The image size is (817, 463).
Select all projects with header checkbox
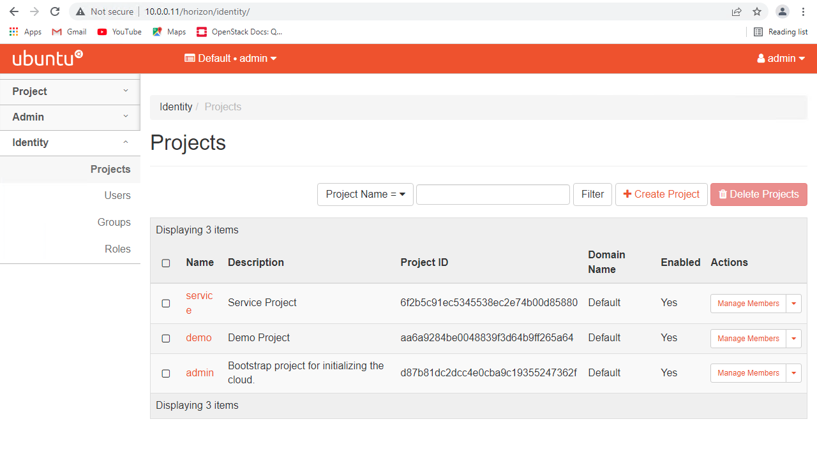[x=166, y=263]
